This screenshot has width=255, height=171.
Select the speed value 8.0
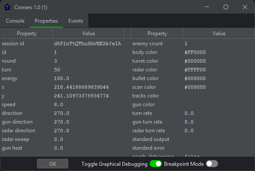point(58,104)
